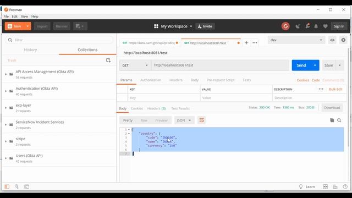Expand exp-layer collection
Screen dimensions: 352x198
(x=6, y=108)
